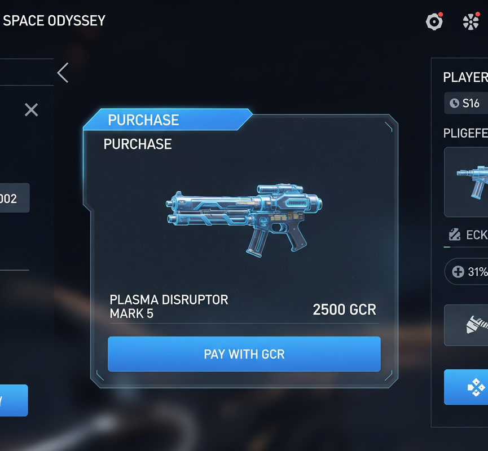
Task: Click the SPACE ODYSSEY title
Action: coord(54,21)
